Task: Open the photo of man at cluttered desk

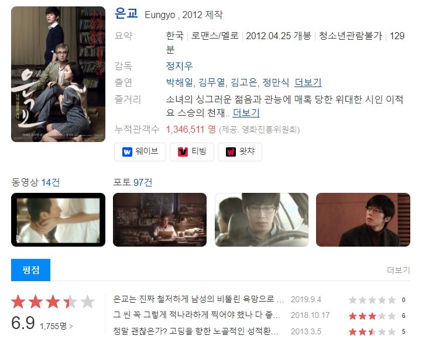Action: click(160, 220)
